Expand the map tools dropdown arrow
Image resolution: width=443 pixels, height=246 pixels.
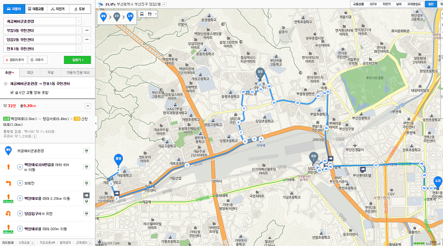pyautogui.click(x=155, y=14)
